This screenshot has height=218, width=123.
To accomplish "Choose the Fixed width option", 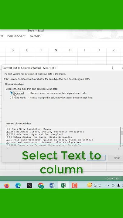I will pos(11,97).
